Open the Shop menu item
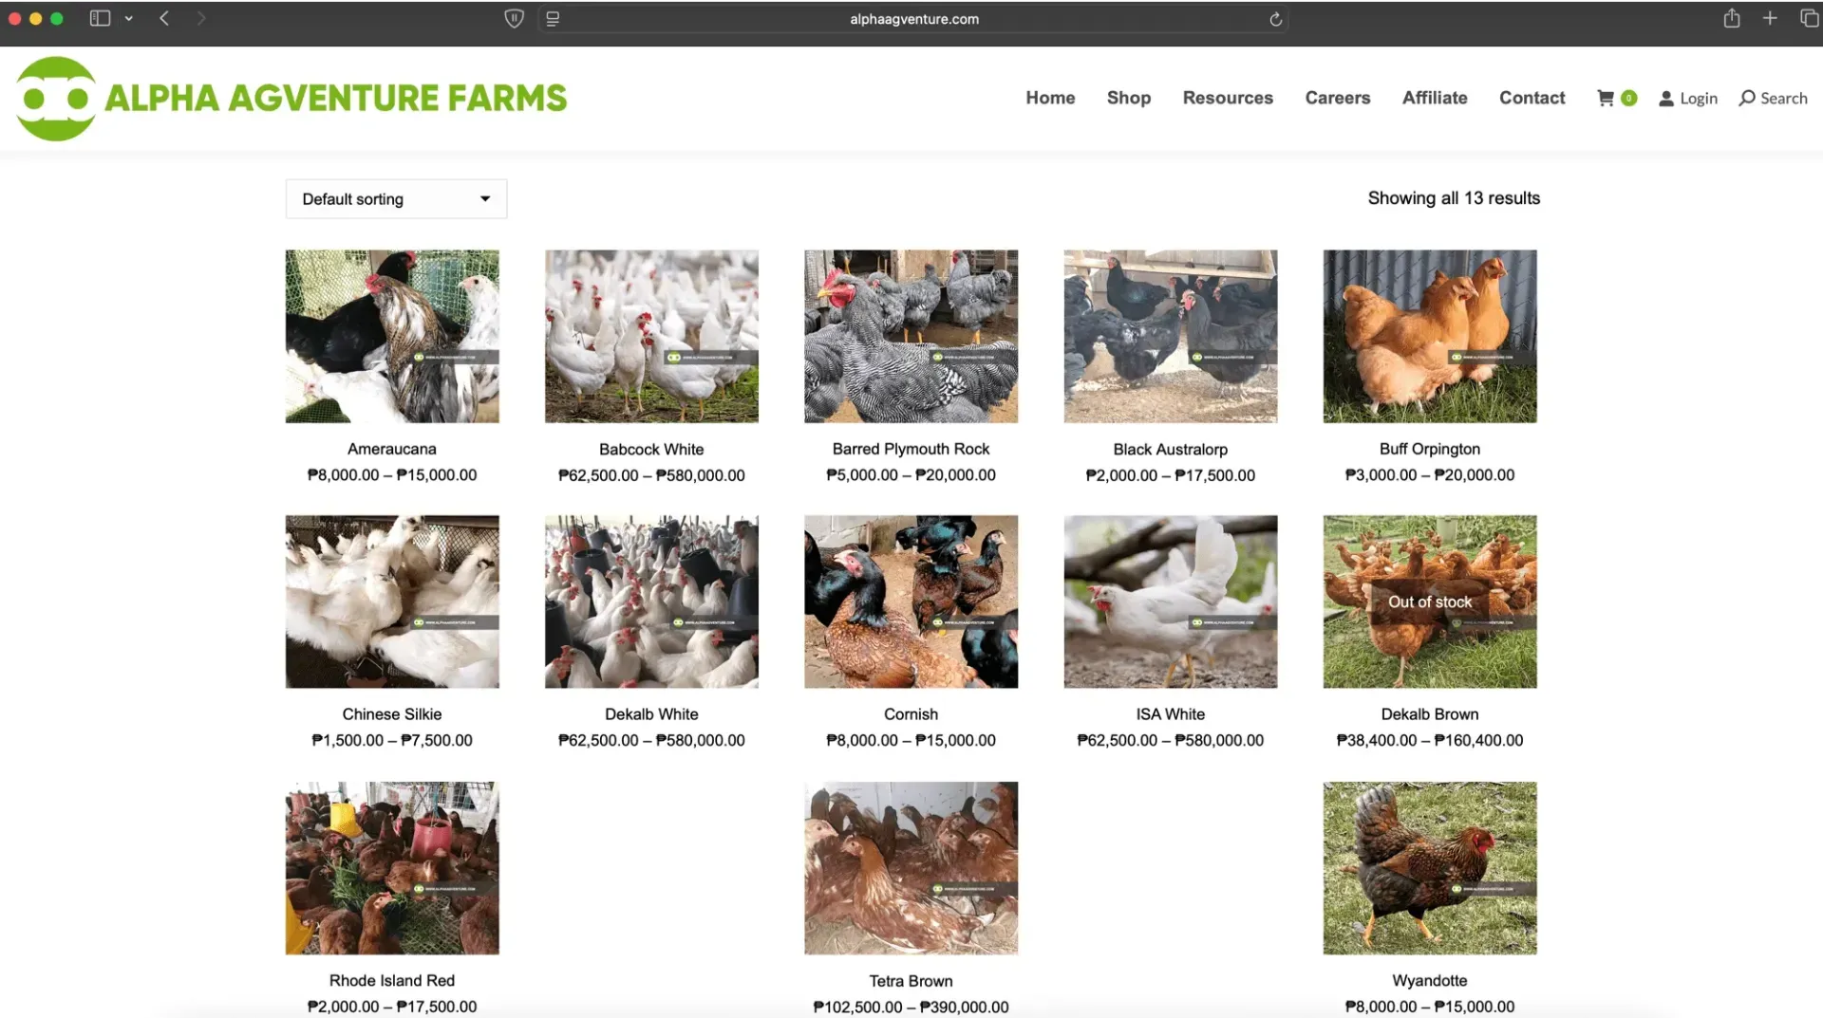The height and width of the screenshot is (1018, 1823). 1128,98
